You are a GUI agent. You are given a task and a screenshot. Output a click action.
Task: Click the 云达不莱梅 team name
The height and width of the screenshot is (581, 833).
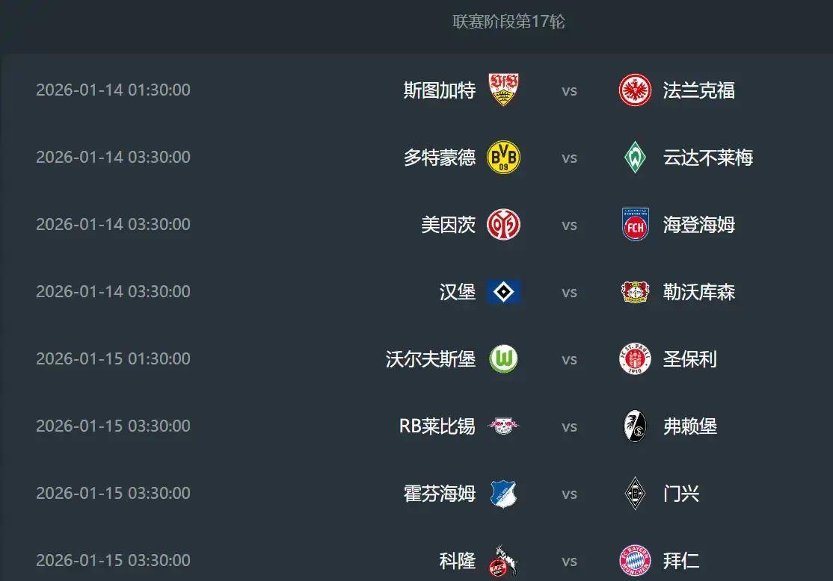[x=707, y=158]
